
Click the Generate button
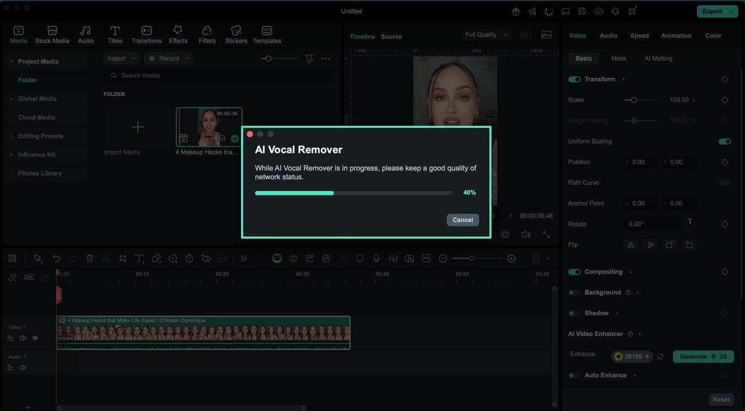tap(703, 357)
